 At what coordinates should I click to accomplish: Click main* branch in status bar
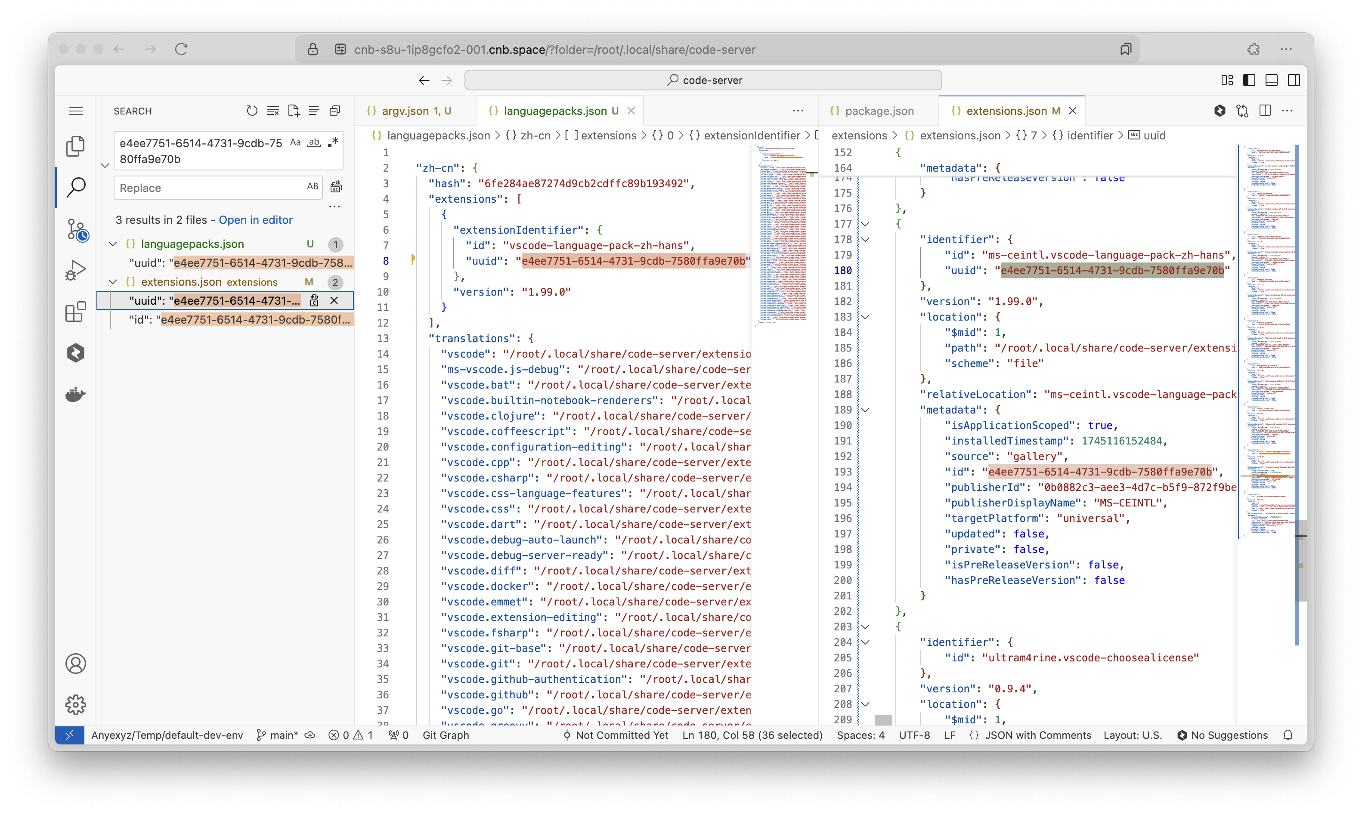(x=278, y=735)
